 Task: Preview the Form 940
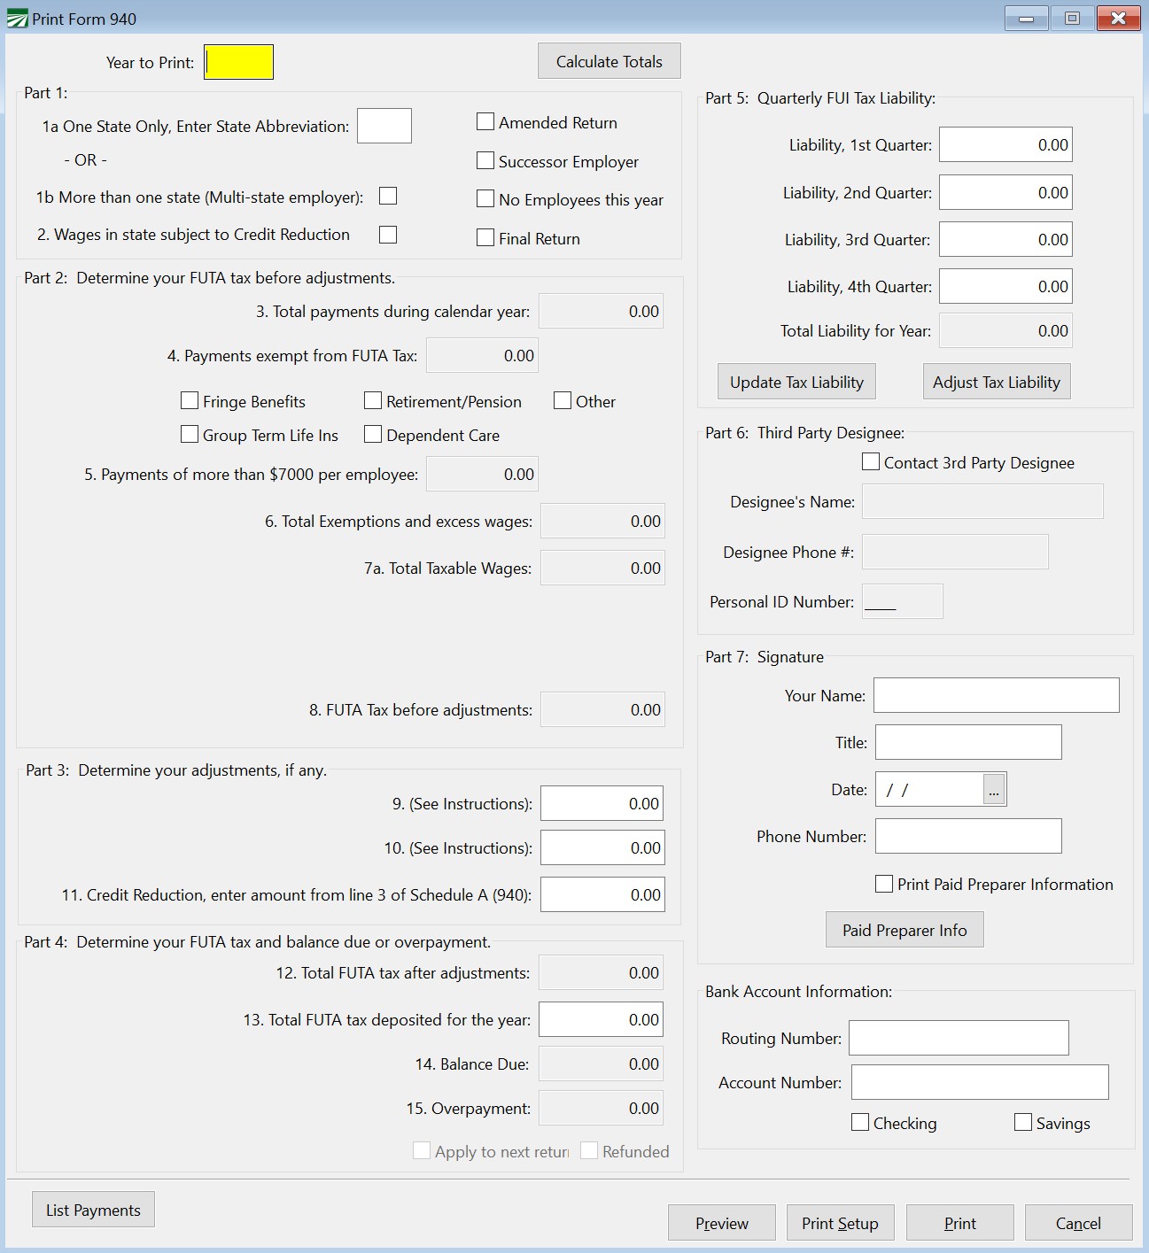click(721, 1223)
